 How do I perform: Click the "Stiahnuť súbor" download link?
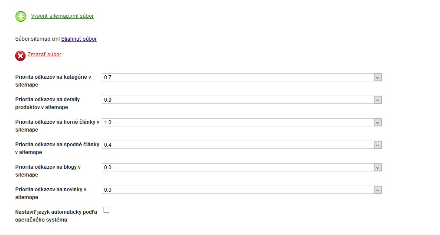coord(79,39)
